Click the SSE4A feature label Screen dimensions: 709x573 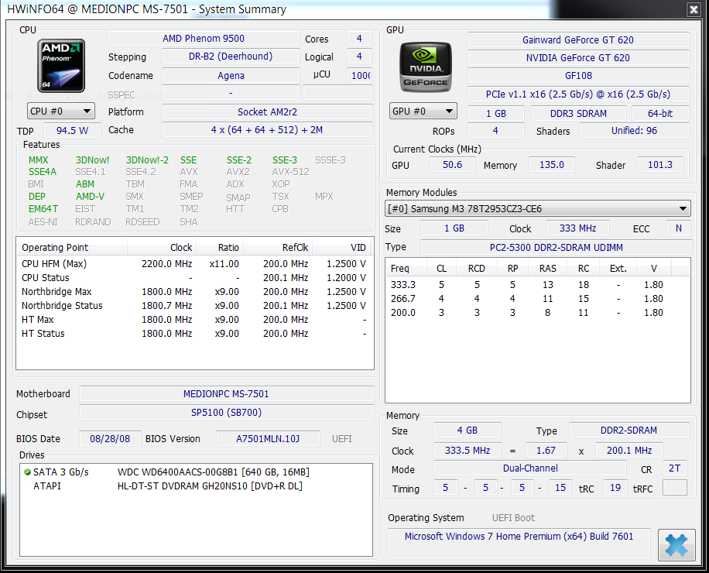pos(43,172)
